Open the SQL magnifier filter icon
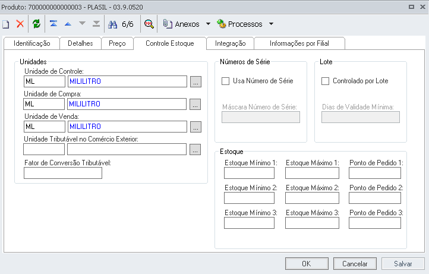The width and height of the screenshot is (429, 274). pos(149,24)
